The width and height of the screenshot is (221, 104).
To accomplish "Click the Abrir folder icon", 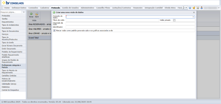I will 37,14.
